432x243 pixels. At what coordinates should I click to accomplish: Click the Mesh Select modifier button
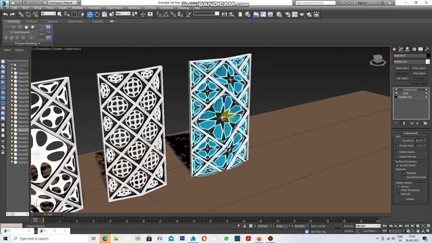[402, 68]
